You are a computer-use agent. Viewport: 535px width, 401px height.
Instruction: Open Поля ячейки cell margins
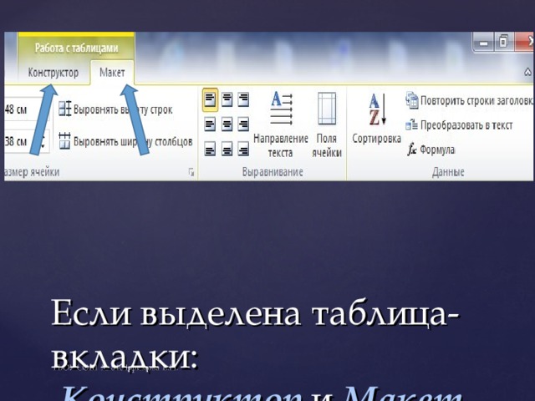coord(327,124)
